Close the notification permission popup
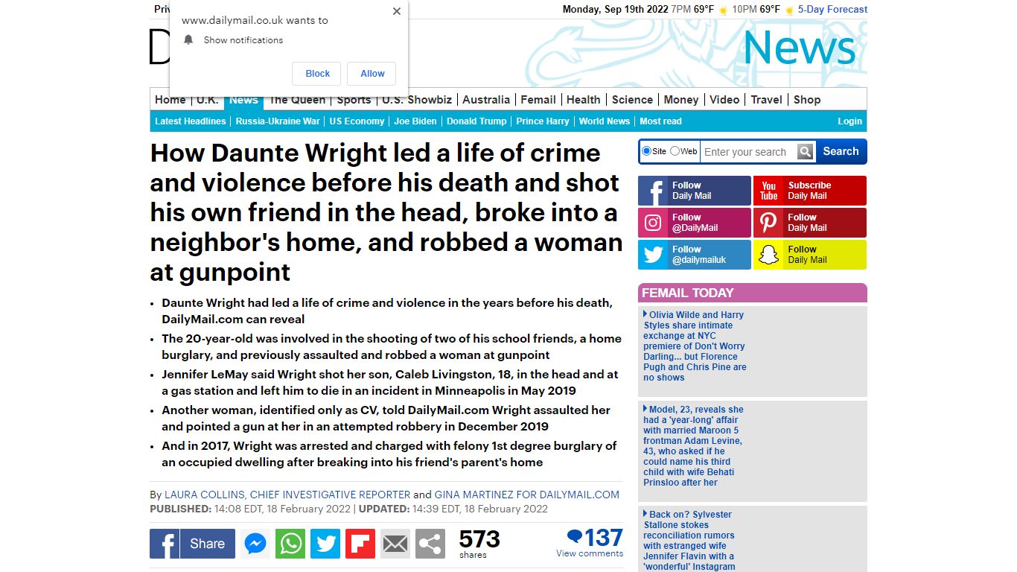This screenshot has height=572, width=1017. tap(397, 11)
